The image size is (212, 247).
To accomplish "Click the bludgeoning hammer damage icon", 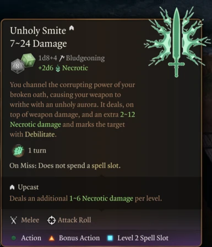I will [x=62, y=58].
